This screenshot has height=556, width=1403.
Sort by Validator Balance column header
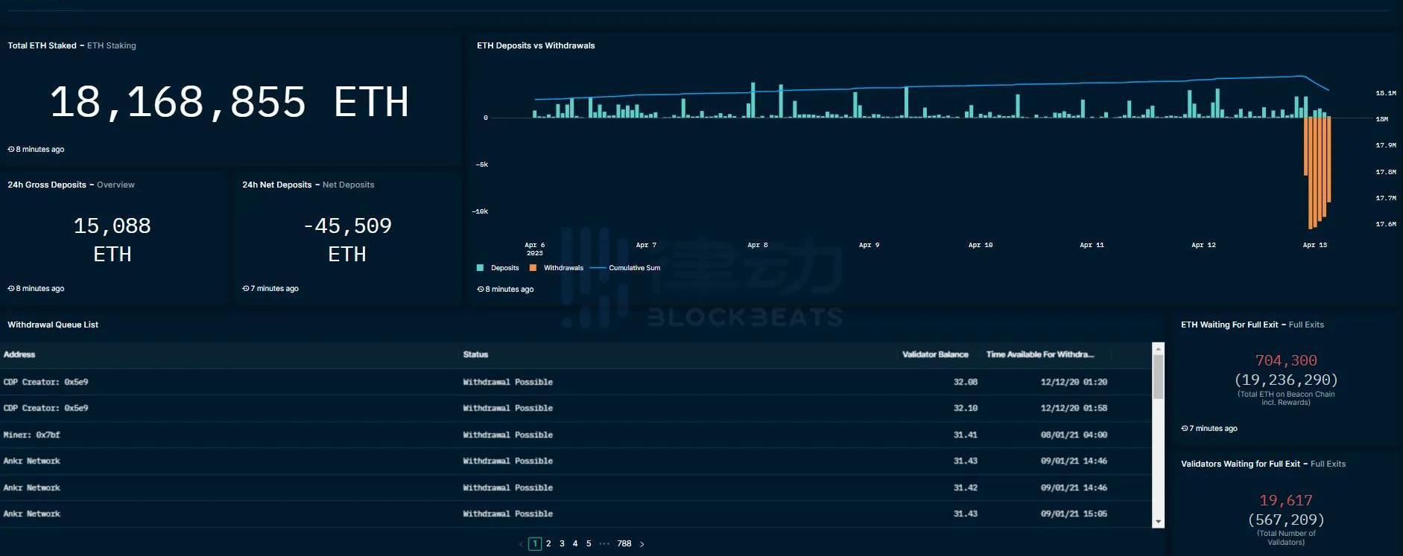click(x=935, y=355)
